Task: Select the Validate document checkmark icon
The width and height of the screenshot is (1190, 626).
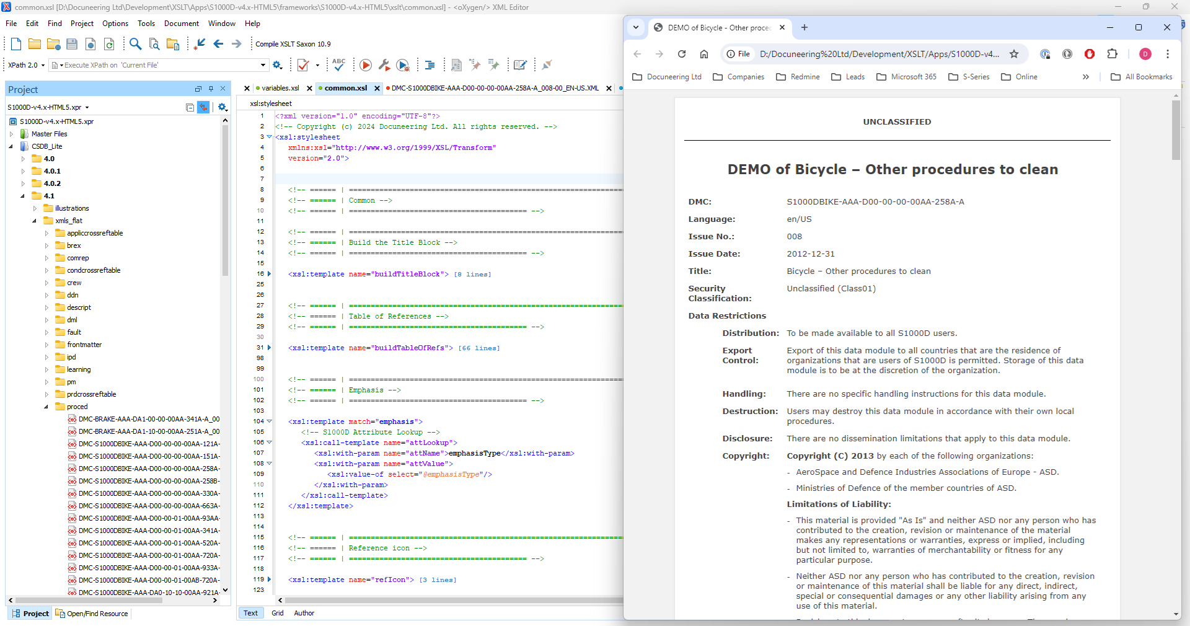Action: click(x=304, y=65)
